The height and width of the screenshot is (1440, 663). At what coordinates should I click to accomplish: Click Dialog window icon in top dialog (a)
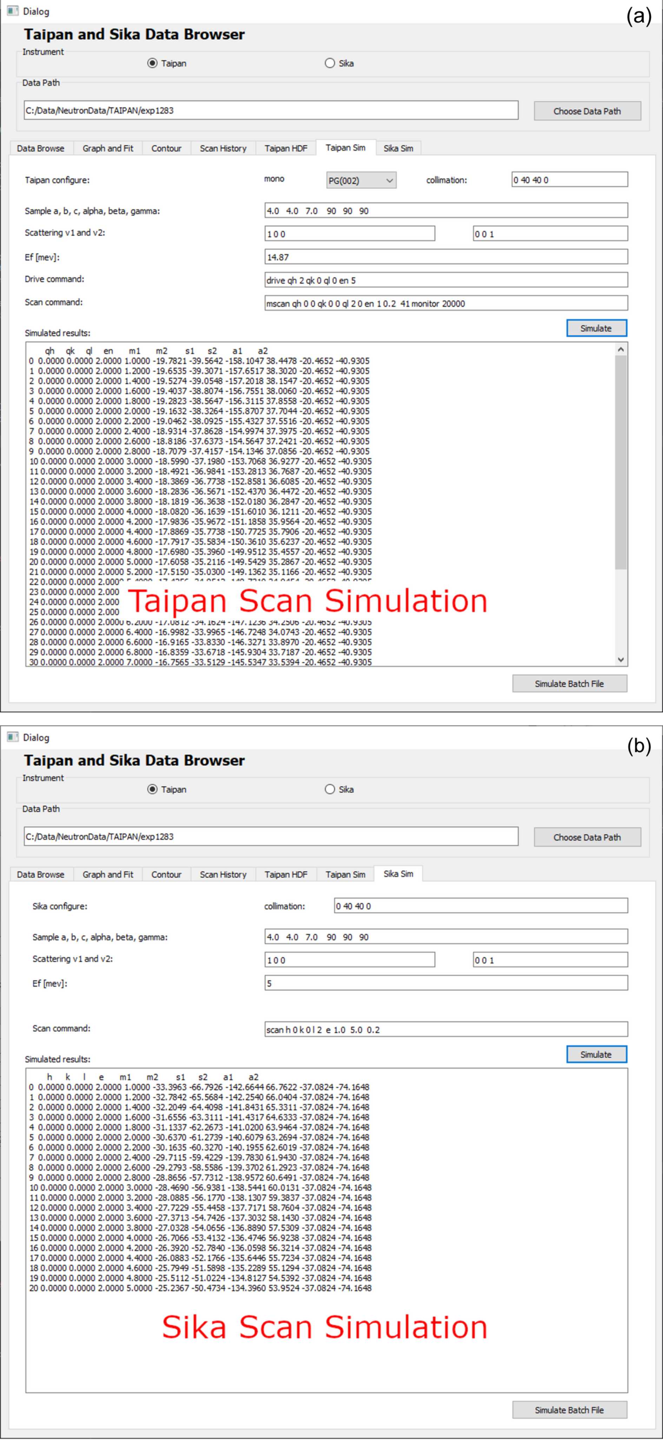12,11
